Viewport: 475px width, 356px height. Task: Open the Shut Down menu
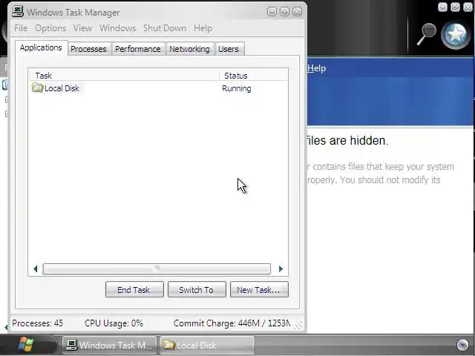[x=165, y=28]
